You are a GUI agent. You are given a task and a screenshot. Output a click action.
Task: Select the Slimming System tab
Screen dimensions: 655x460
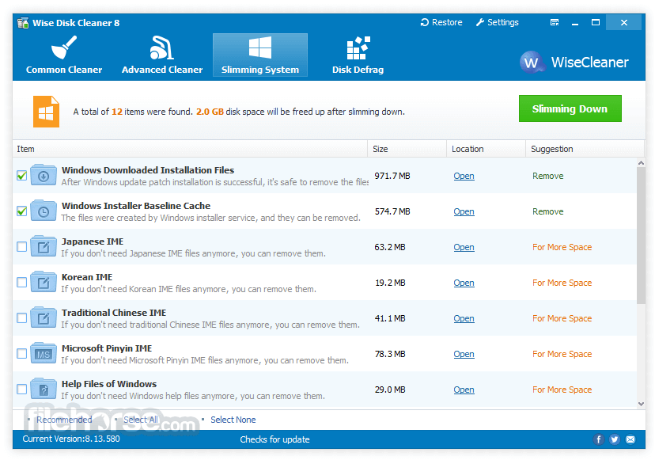(x=259, y=55)
